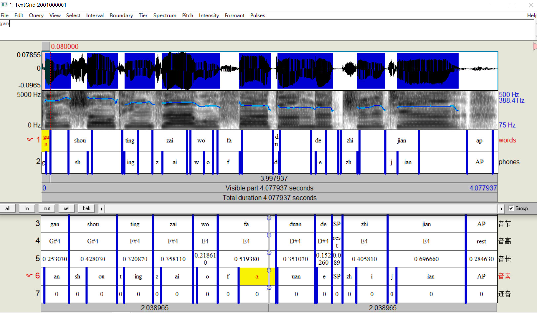Screen dimensions: 537x313
Task: Open the Edit menu
Action: pyautogui.click(x=19, y=15)
